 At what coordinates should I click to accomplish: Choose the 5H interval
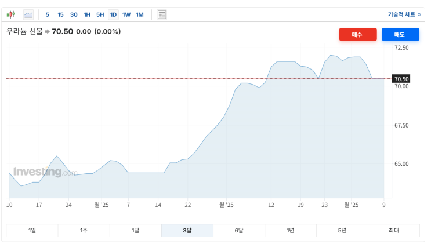coord(100,14)
